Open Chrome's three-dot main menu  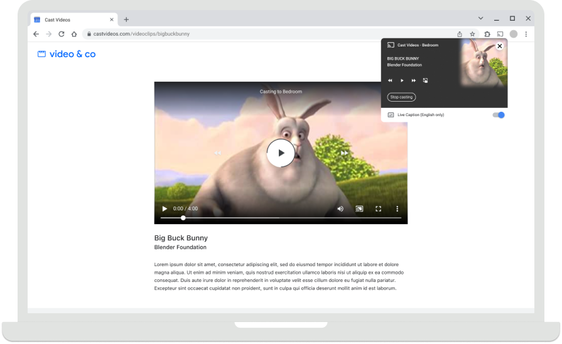click(x=526, y=34)
